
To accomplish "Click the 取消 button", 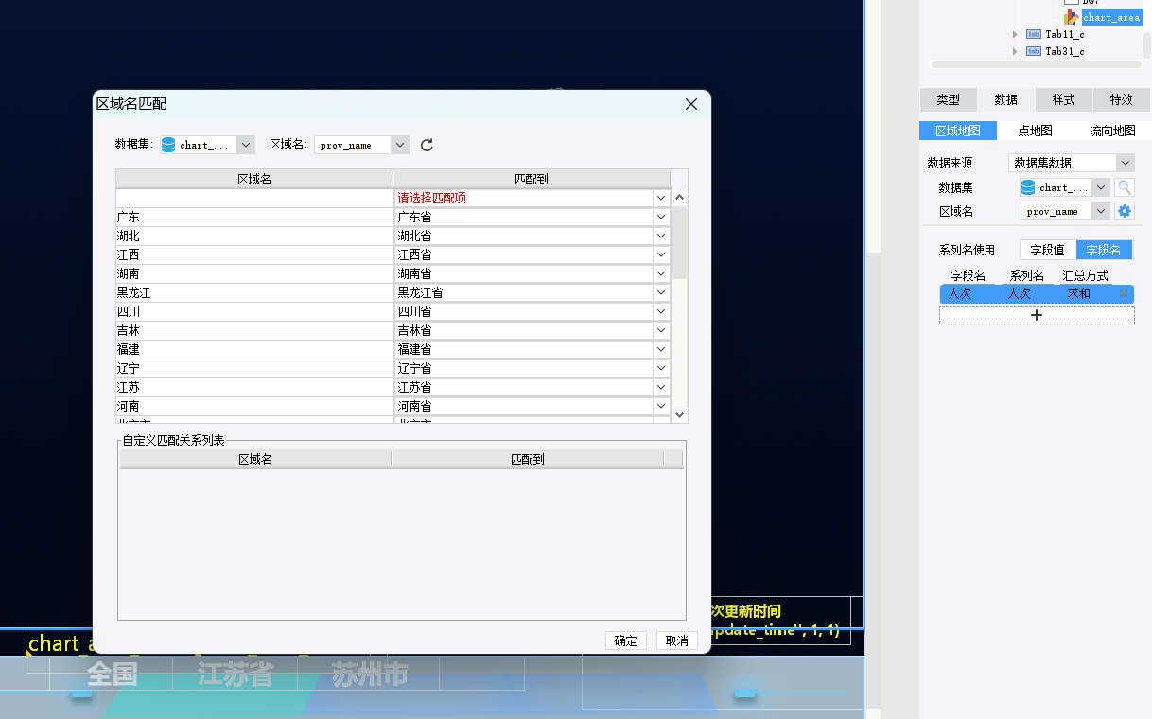I will (x=677, y=640).
